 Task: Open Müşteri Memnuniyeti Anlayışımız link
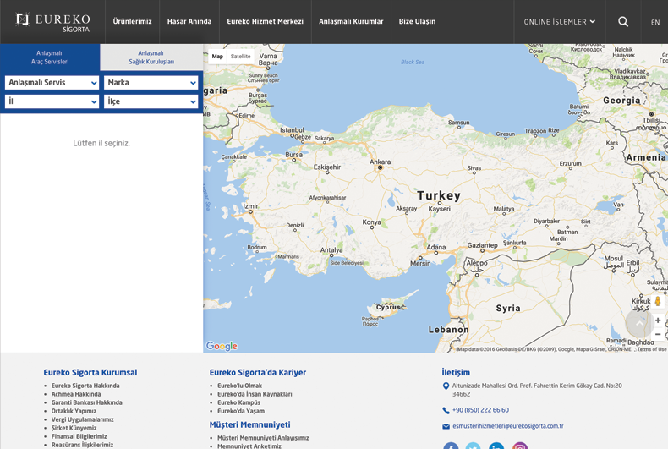[x=263, y=438]
